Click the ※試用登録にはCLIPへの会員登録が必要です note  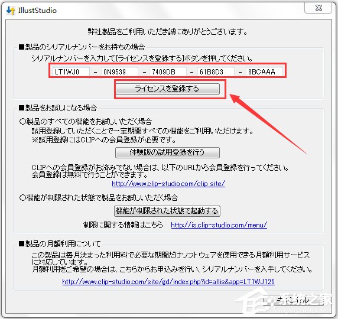[103, 140]
